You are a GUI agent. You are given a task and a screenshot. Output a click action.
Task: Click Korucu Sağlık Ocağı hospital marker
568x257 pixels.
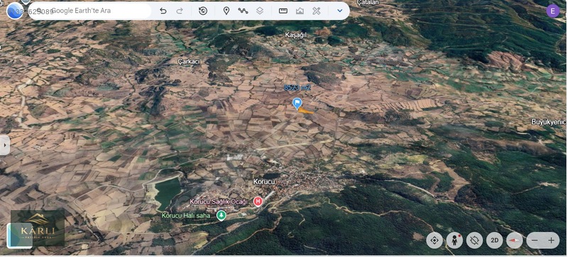tap(258, 202)
